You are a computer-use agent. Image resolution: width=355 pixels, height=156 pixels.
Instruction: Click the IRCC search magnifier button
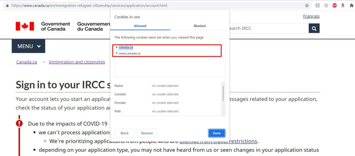click(x=314, y=28)
